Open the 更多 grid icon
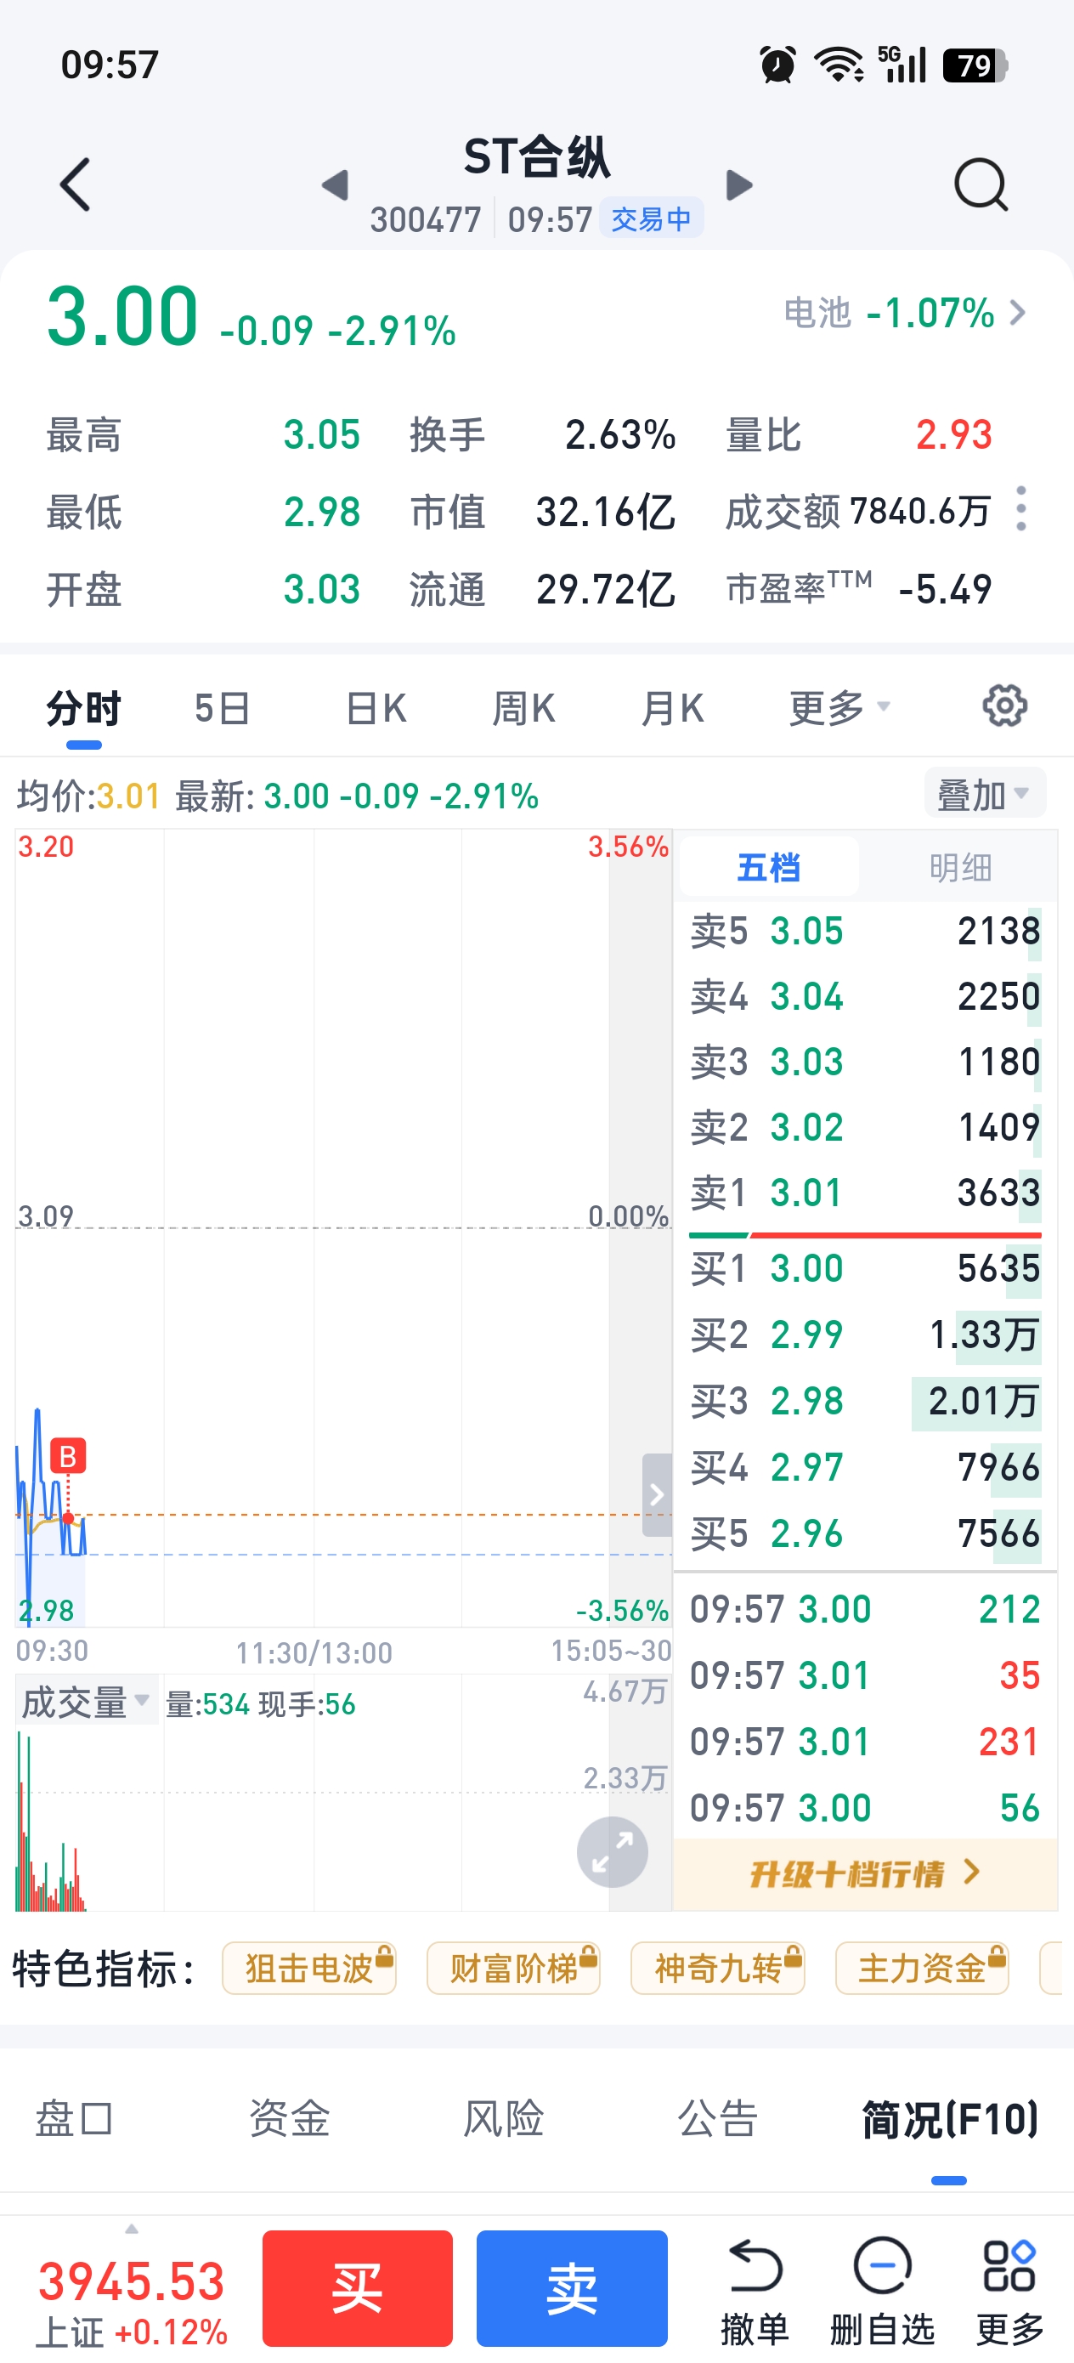 1009,2266
